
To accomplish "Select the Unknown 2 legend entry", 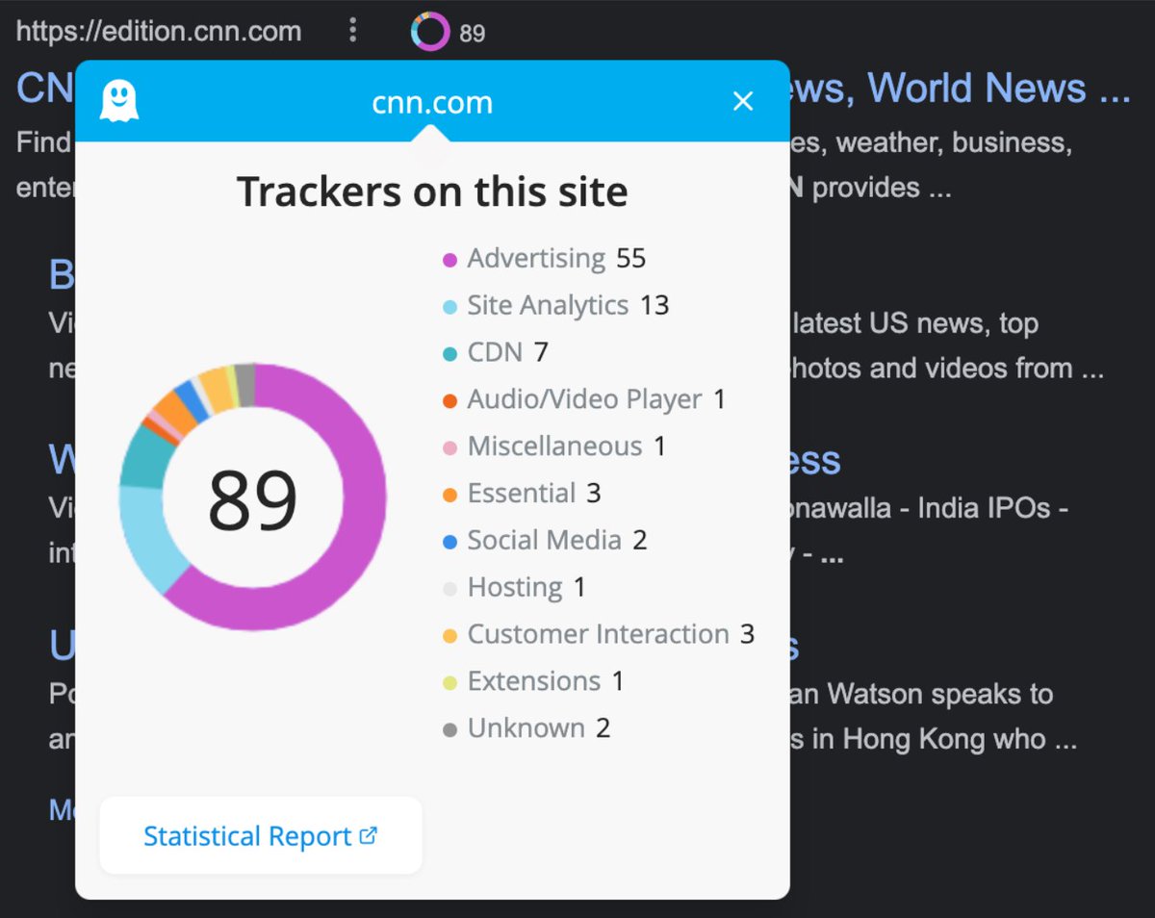I will [526, 729].
